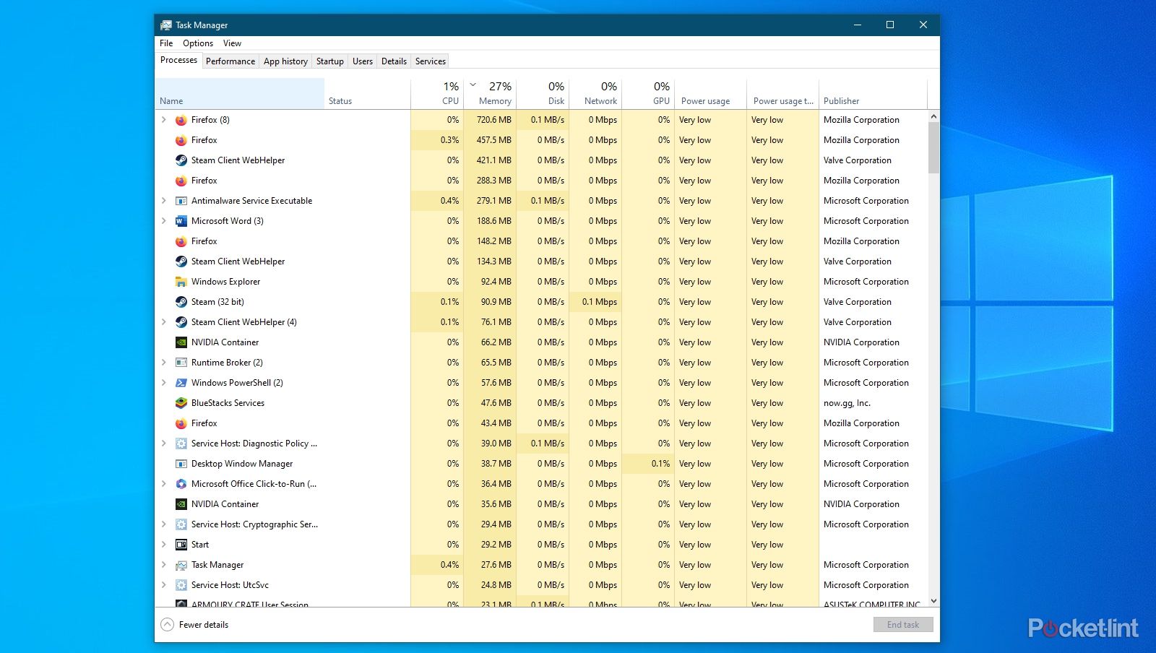Click the scrollbar down arrow
Image resolution: width=1156 pixels, height=653 pixels.
pos(933,601)
